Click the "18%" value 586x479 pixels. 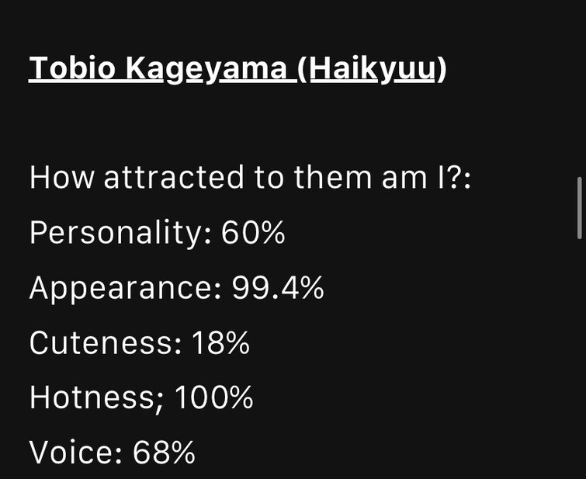pos(220,342)
